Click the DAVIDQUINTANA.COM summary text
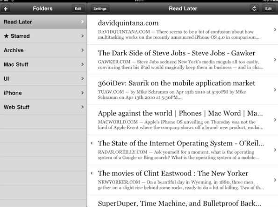 coord(178,34)
